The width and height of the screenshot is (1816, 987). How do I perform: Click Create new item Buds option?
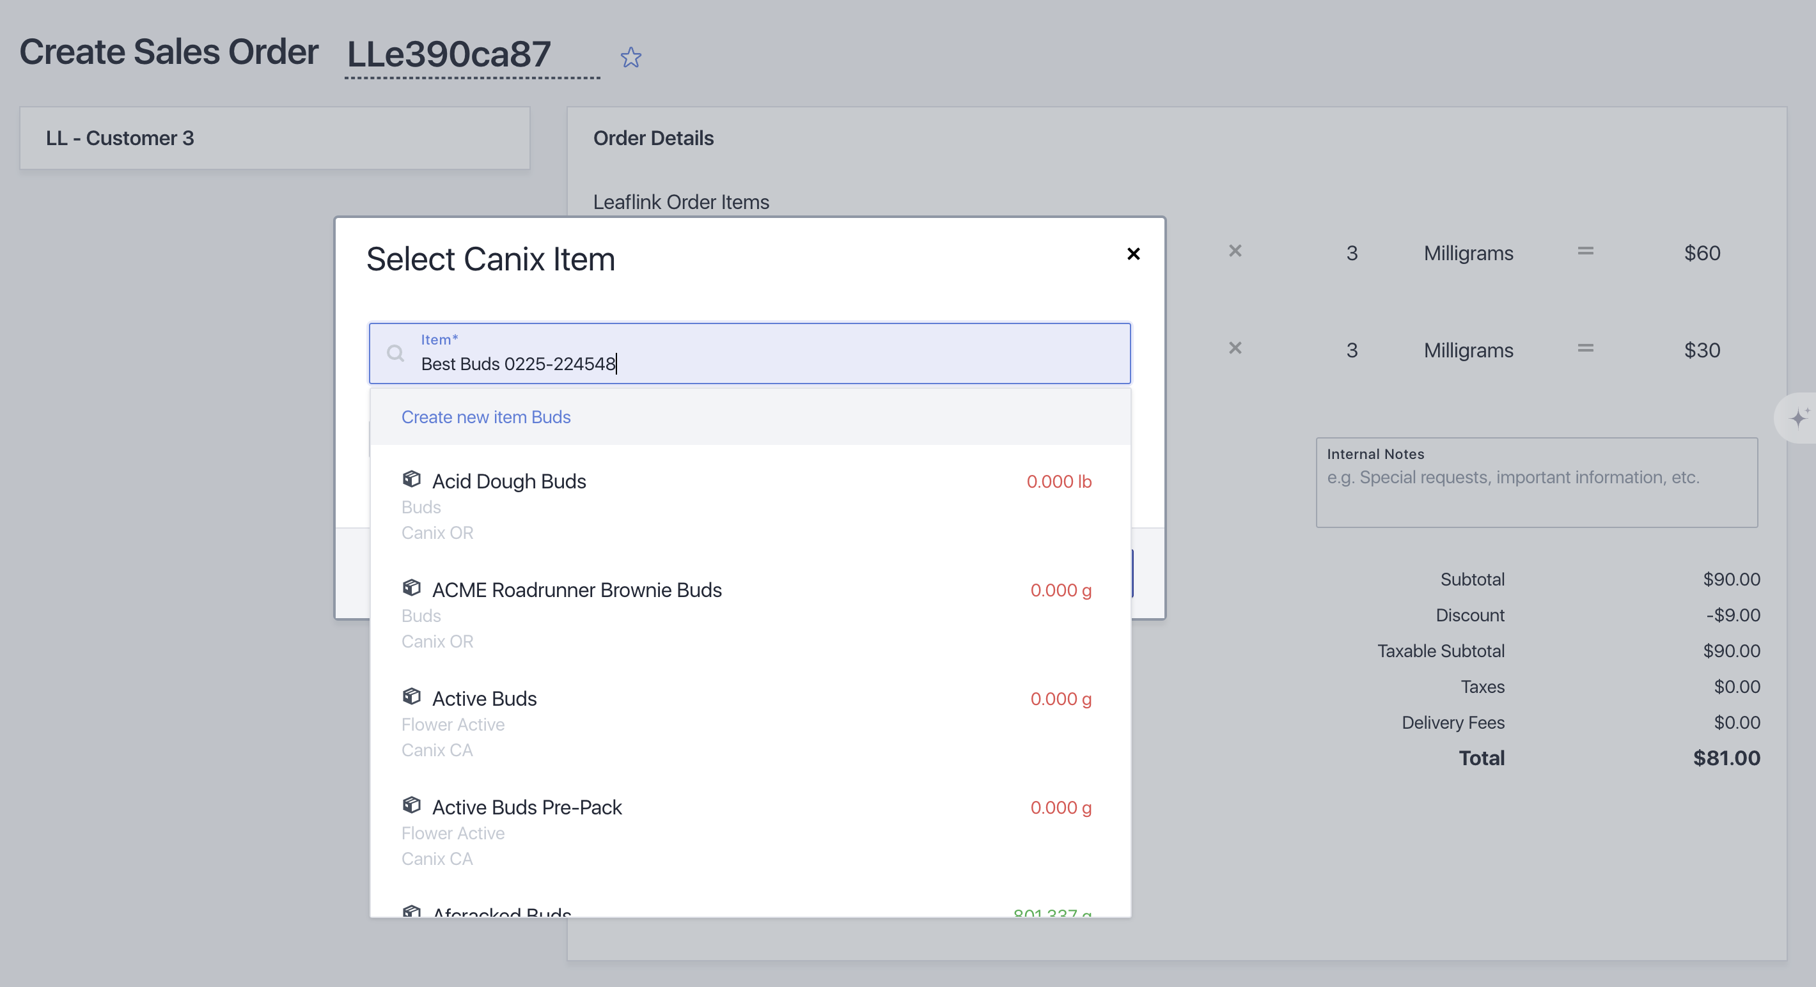pyautogui.click(x=750, y=417)
